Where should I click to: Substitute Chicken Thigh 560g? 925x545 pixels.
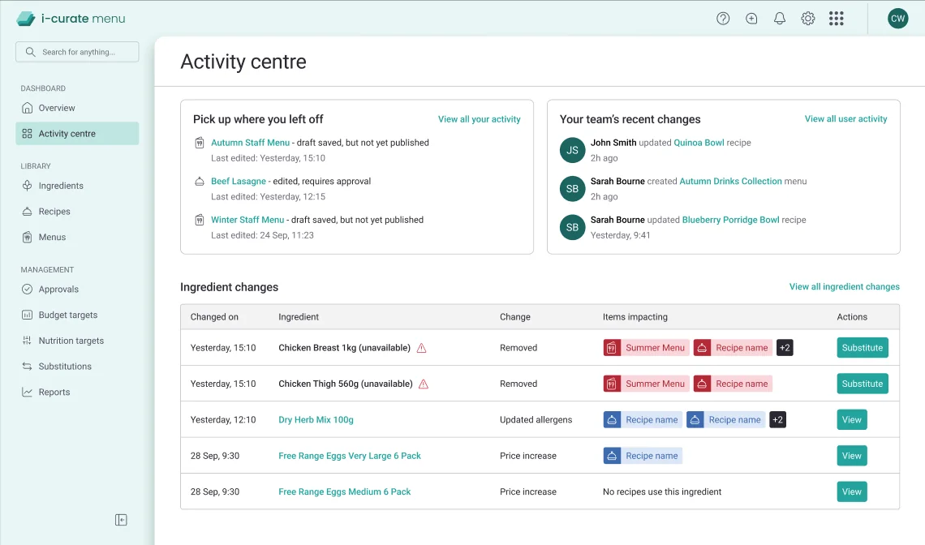(x=862, y=384)
